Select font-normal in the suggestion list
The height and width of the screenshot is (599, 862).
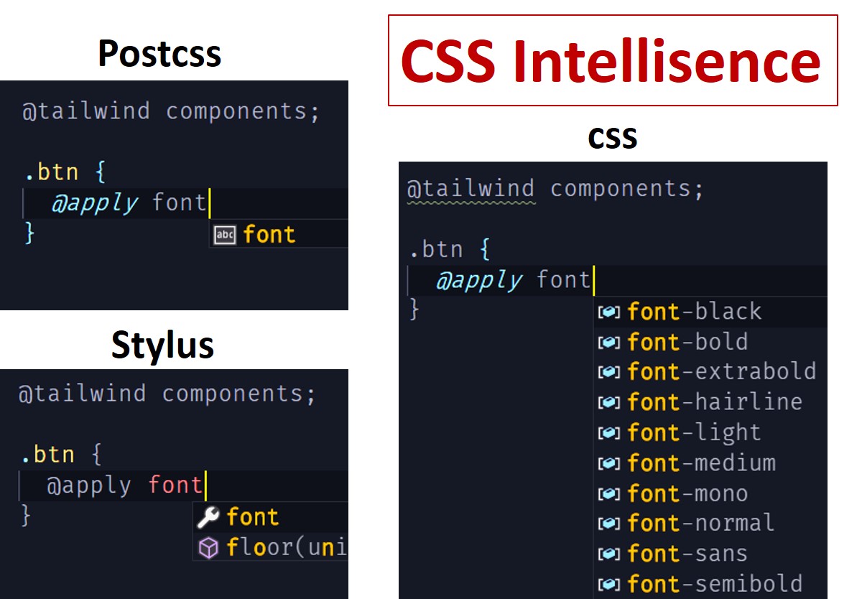(x=710, y=524)
